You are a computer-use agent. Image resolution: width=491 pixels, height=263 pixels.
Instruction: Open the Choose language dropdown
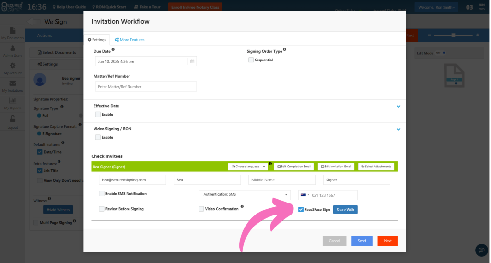click(248, 167)
